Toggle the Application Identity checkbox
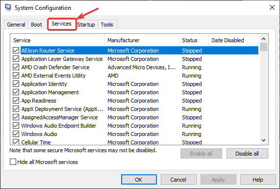Screen dimensions: 280x189 [x=16, y=84]
